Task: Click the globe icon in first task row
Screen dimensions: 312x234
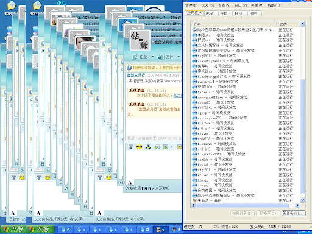Action: tap(194, 30)
